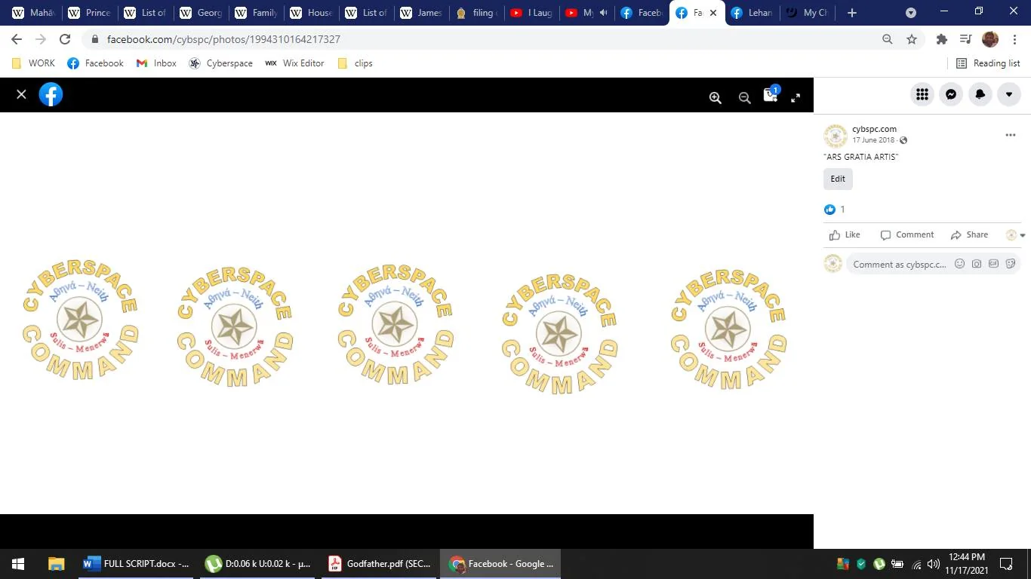
Task: Switch to the House Wikipedia tab
Action: pos(312,13)
